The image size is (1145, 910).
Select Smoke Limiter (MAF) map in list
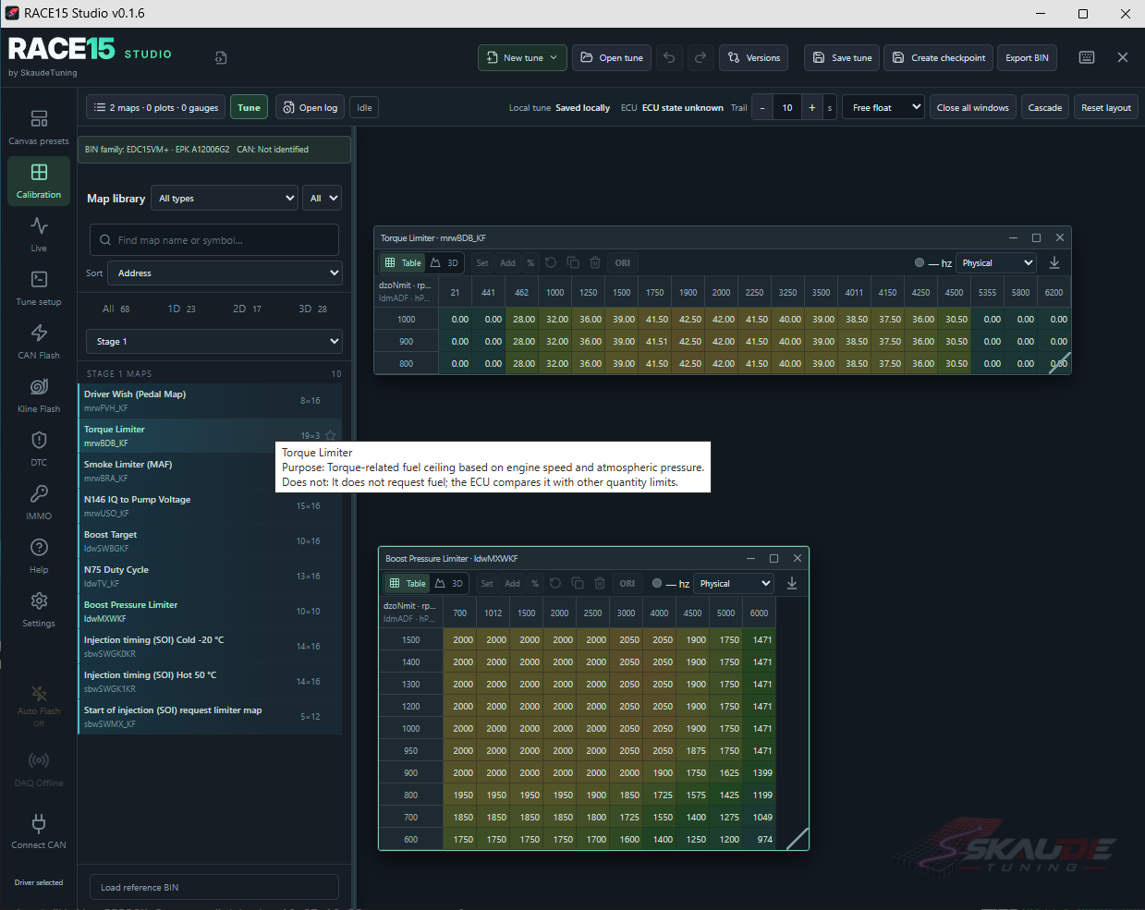tap(210, 471)
